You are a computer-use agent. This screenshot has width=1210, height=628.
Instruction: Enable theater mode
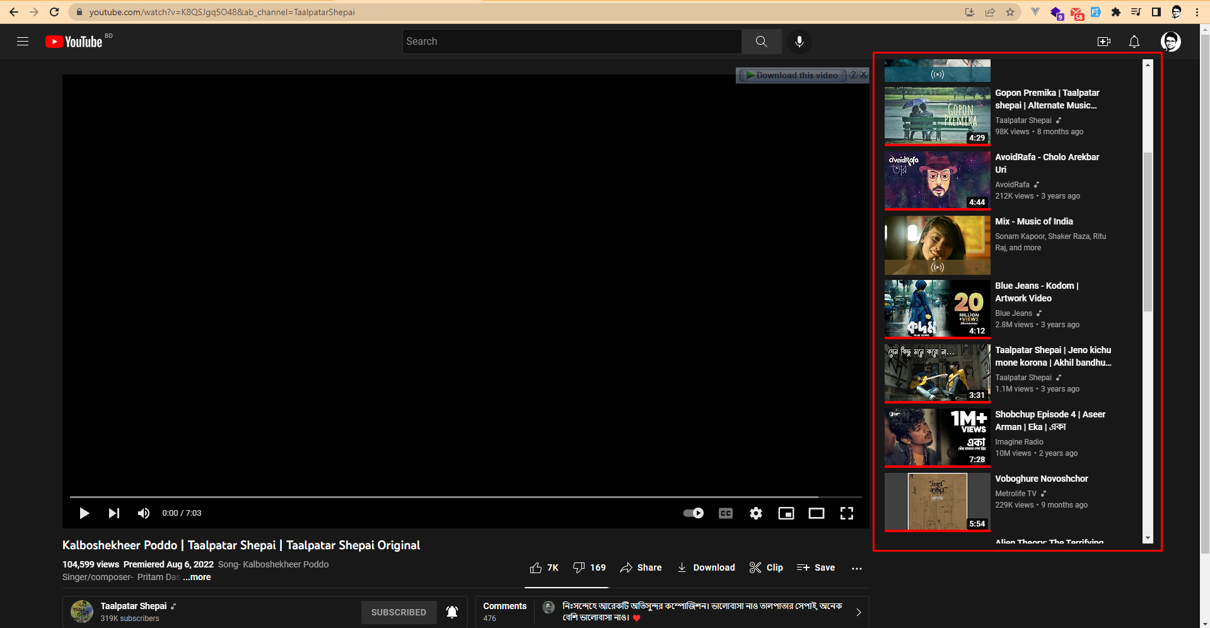817,513
